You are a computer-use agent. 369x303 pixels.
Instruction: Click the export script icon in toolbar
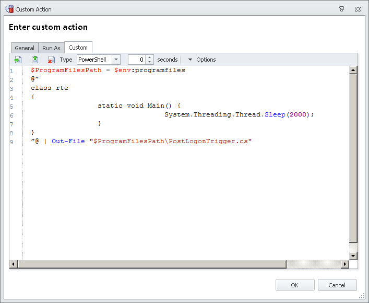tap(35, 60)
